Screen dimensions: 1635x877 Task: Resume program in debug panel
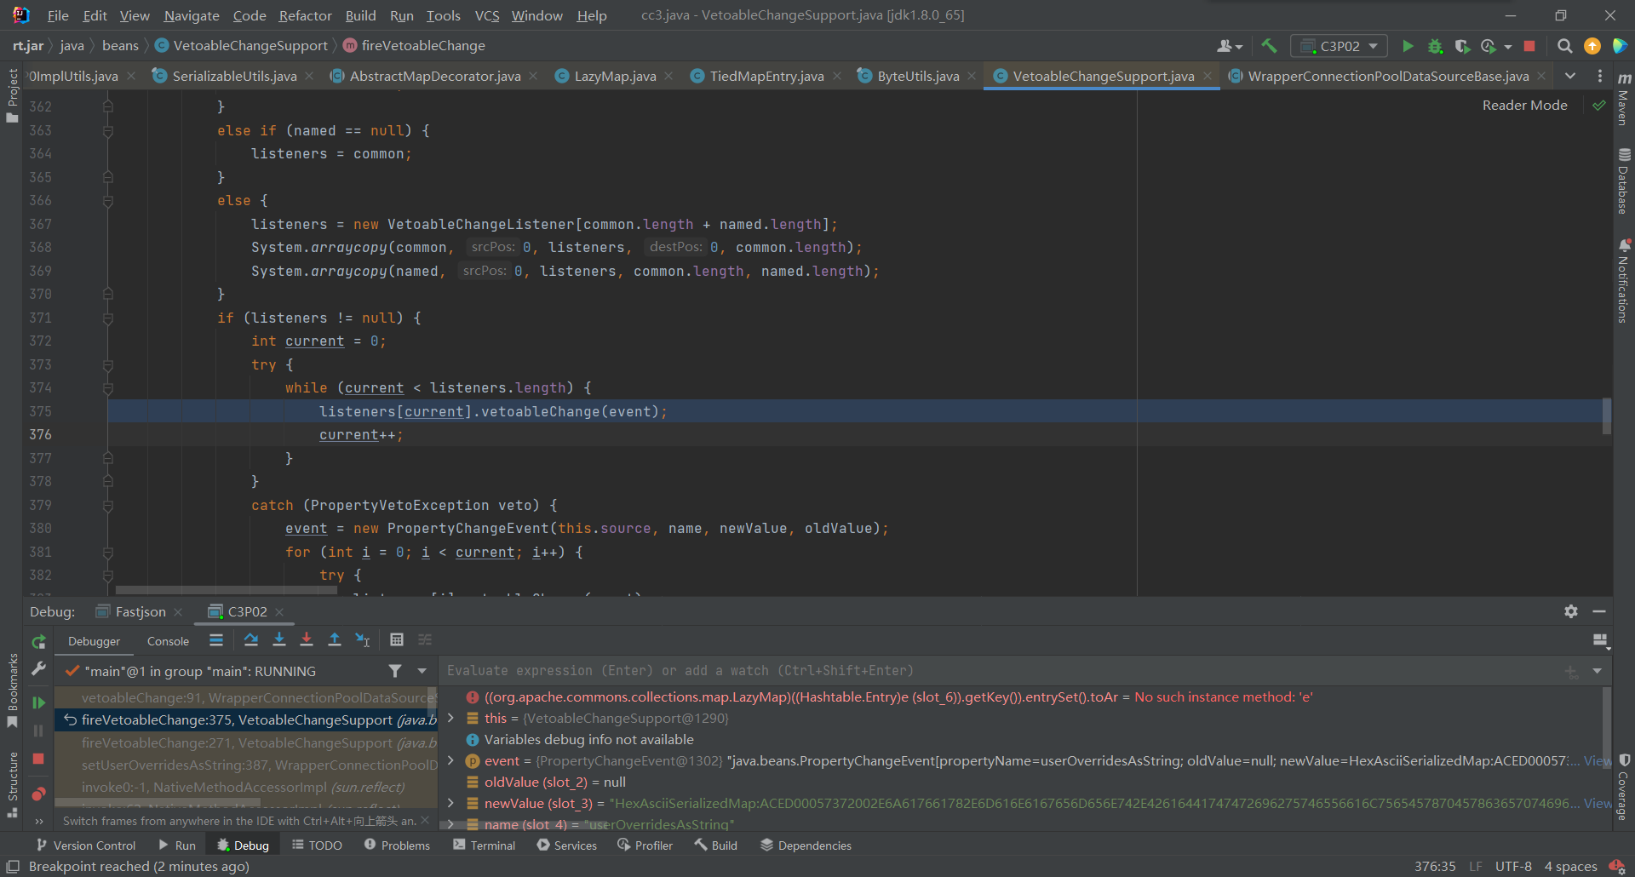point(38,702)
